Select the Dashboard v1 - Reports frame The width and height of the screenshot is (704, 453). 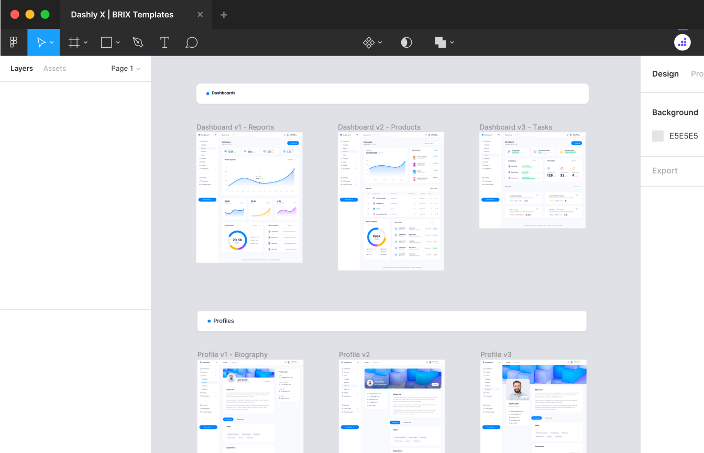tap(235, 127)
